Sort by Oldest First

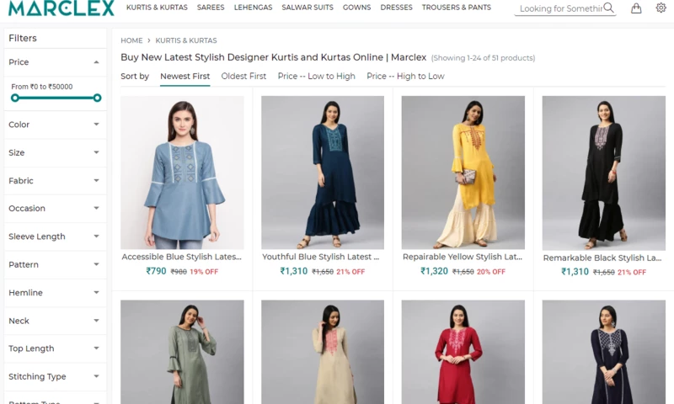pos(243,77)
